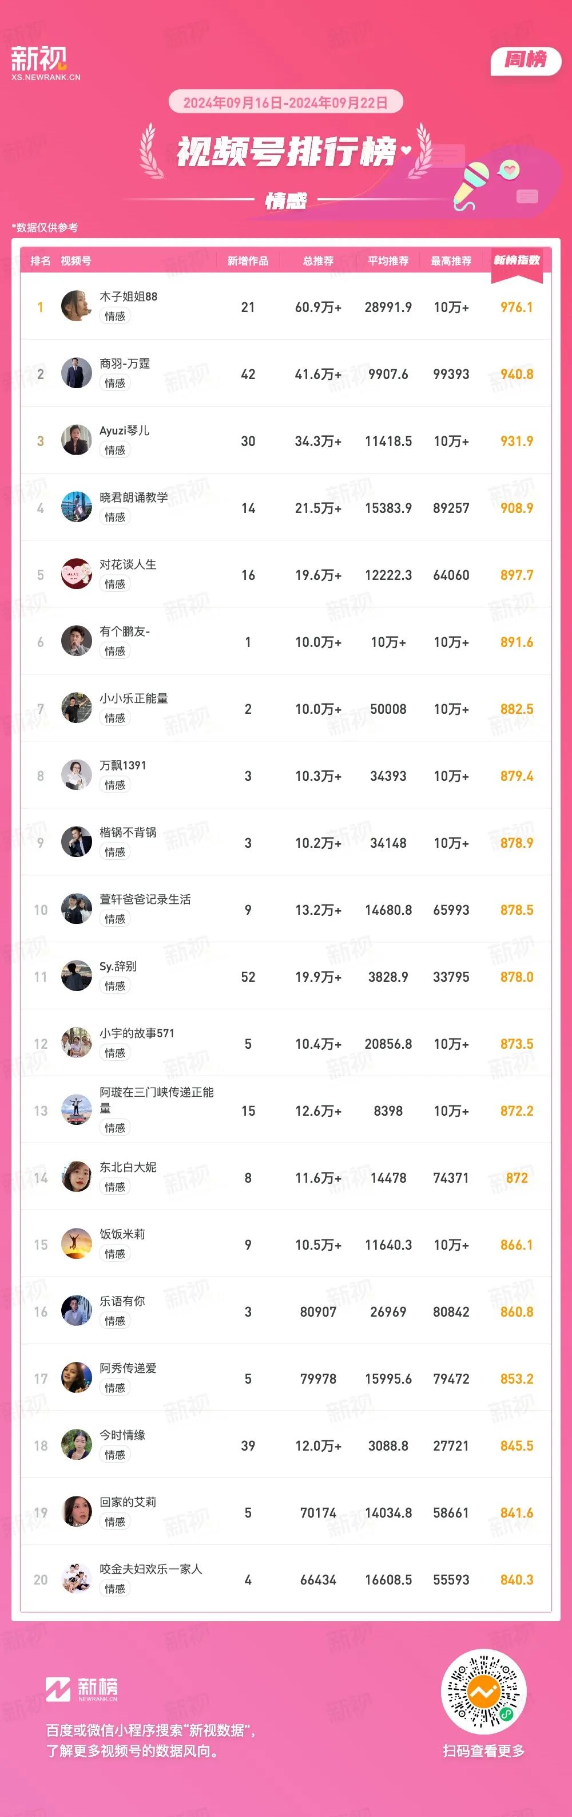This screenshot has height=1817, width=572.
Task: Click 情感 tag under 晓君朗诵教学
Action: tap(115, 517)
